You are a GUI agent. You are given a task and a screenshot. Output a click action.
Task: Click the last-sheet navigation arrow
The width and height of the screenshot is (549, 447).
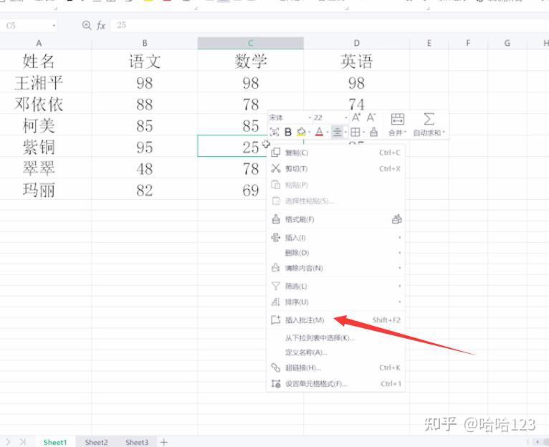click(x=23, y=442)
